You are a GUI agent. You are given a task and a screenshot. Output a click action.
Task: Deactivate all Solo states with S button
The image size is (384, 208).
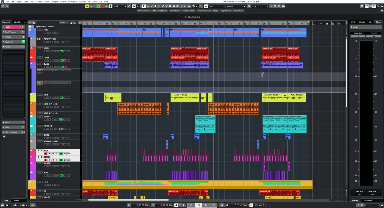click(91, 6)
